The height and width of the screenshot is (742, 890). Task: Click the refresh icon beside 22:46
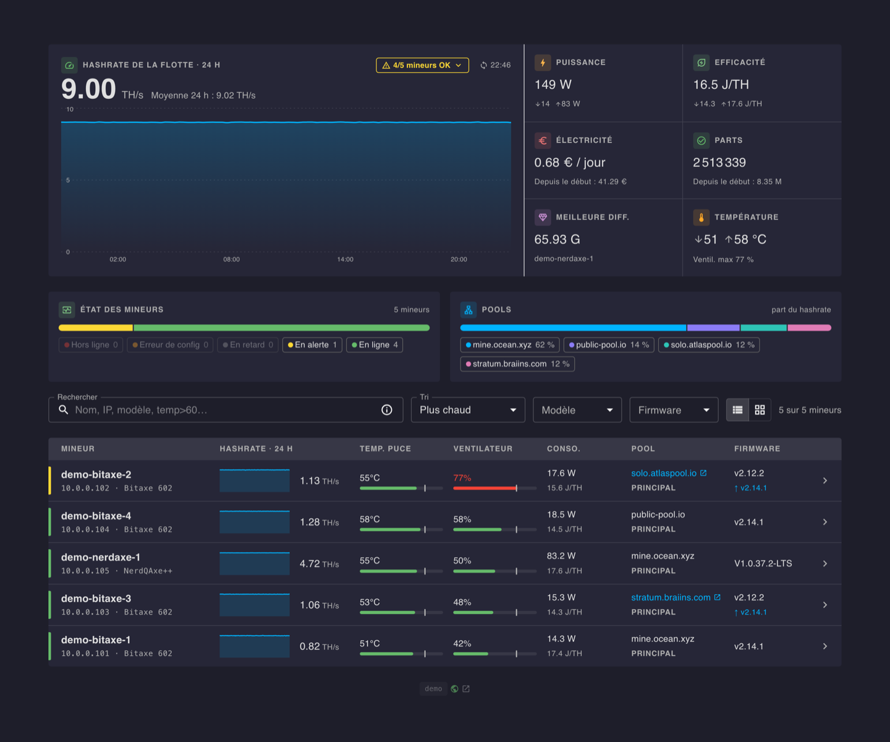point(484,65)
